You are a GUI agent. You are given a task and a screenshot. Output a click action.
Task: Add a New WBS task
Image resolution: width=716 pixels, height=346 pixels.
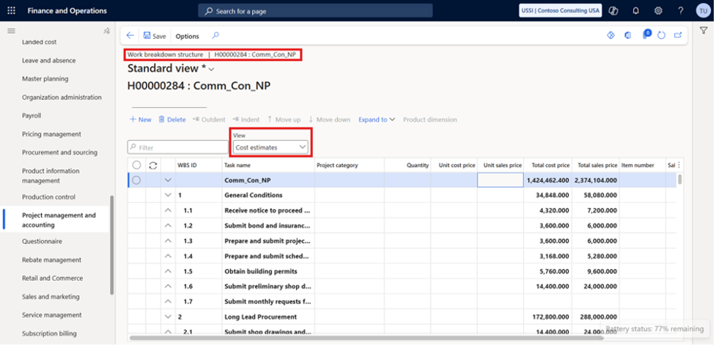tap(141, 119)
